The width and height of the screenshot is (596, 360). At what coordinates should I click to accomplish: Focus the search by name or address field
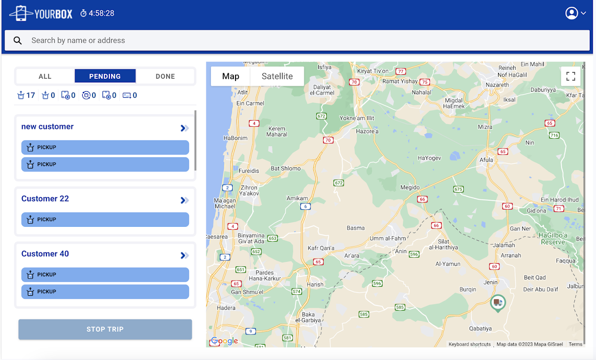coord(297,40)
